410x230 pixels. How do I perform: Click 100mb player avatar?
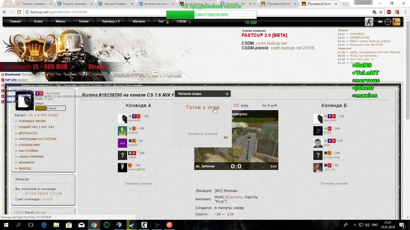pos(122,131)
